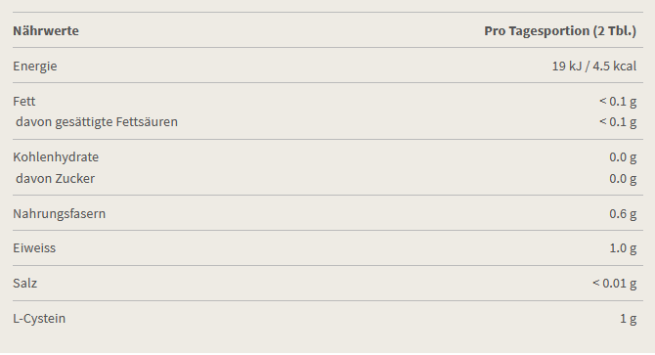655x355 pixels.
Task: Click the davon Zucker value 0.0 g
Action: pos(623,179)
